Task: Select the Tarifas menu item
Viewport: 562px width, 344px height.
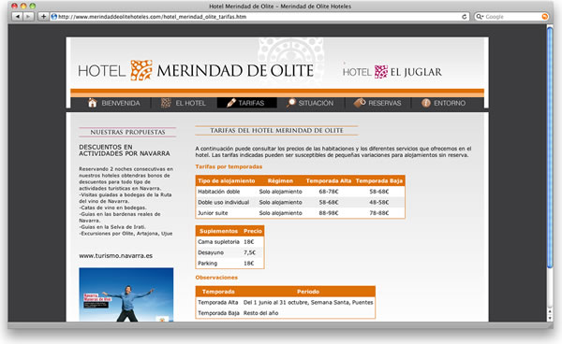Action: [x=246, y=103]
